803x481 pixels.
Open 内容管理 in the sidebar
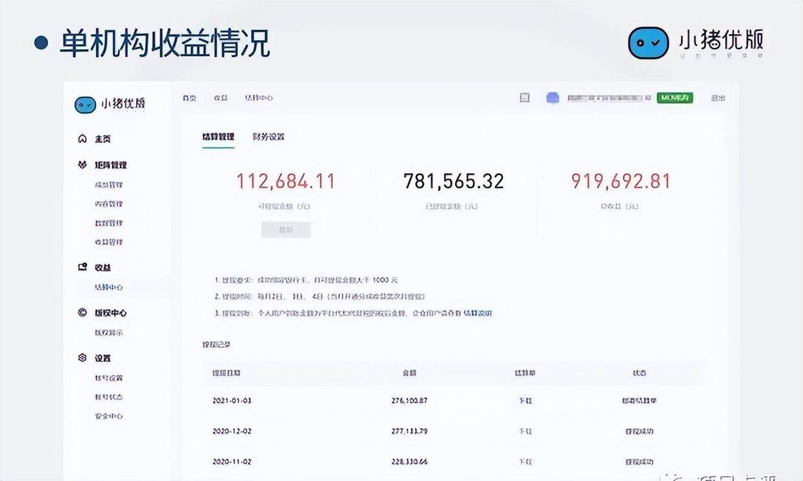tap(109, 204)
